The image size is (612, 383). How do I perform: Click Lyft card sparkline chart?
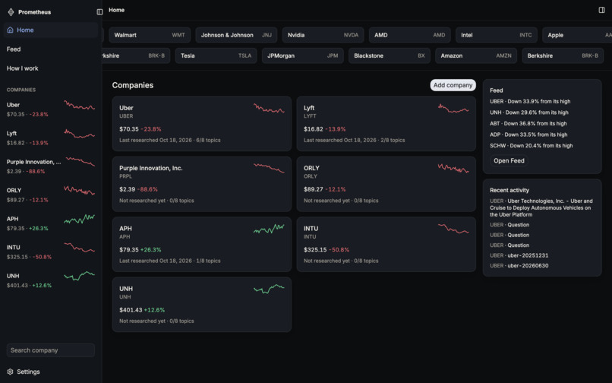coord(453,108)
